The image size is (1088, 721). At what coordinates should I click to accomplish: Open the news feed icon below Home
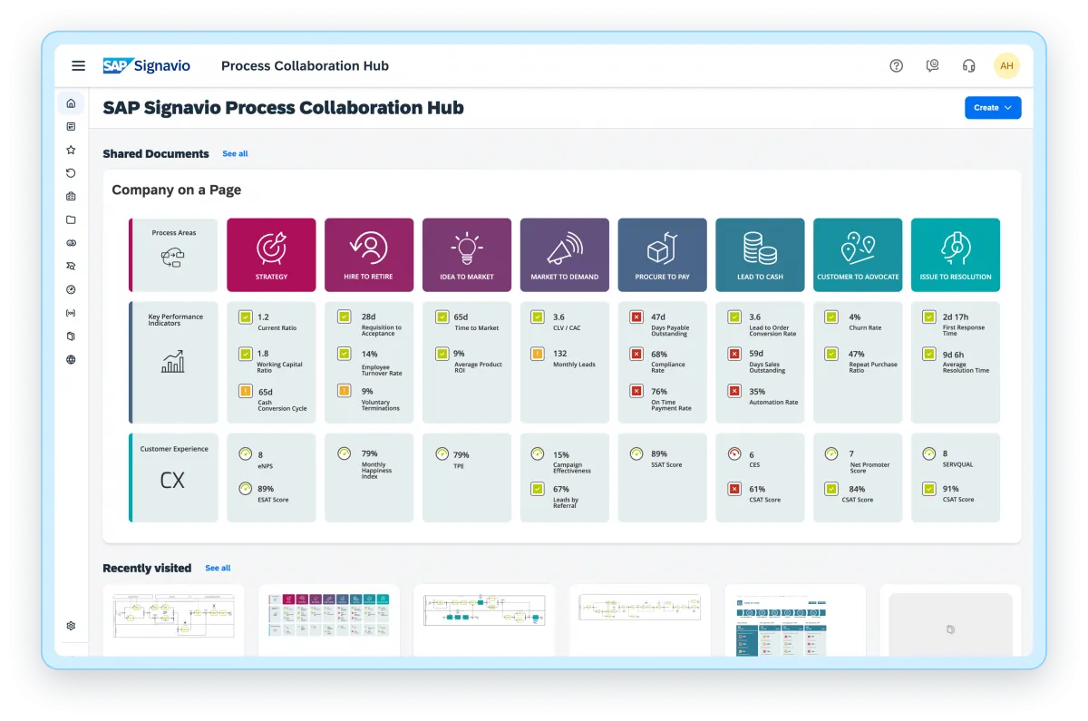pos(71,127)
